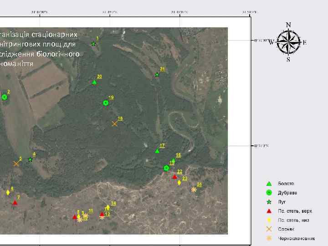Viewport: 328px width, 246px height.
Task: Click the number label 20 on the map
Action: click(99, 77)
